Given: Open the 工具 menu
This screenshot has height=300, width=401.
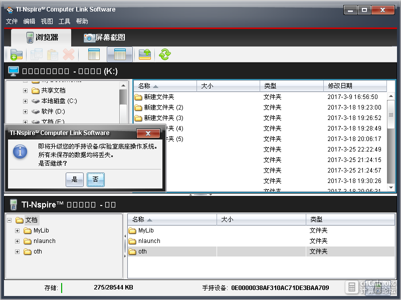Looking at the screenshot, I should pyautogui.click(x=64, y=21).
